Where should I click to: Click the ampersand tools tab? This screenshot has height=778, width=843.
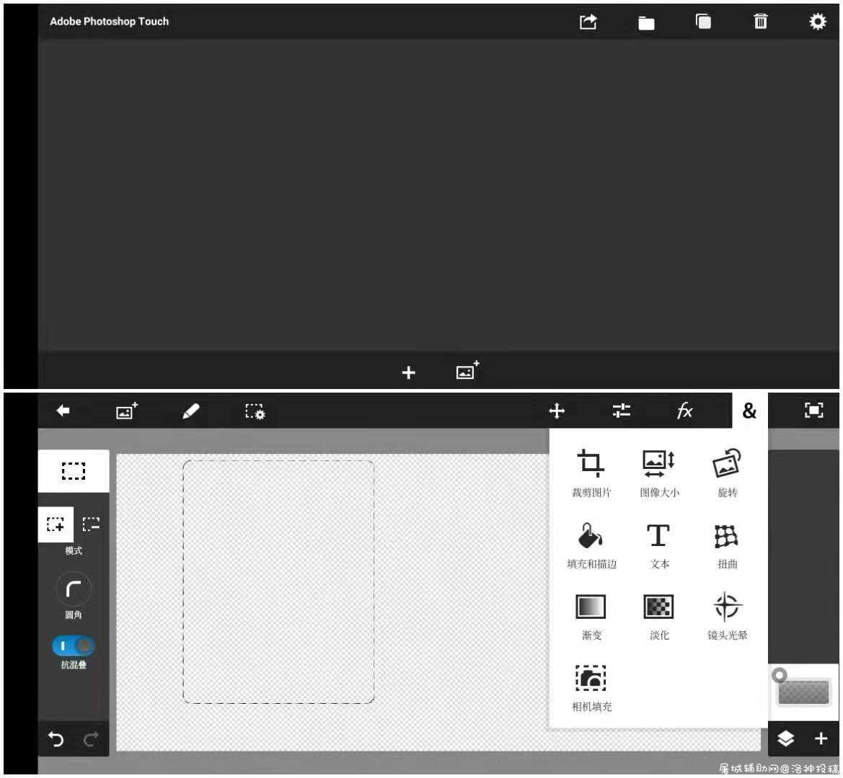[749, 411]
